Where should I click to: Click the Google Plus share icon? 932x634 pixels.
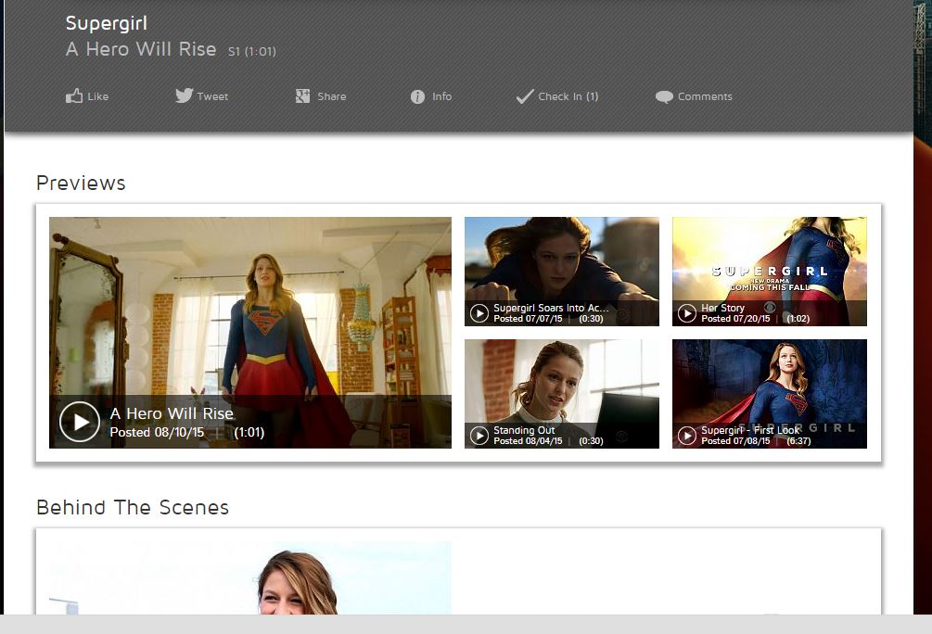click(x=302, y=95)
